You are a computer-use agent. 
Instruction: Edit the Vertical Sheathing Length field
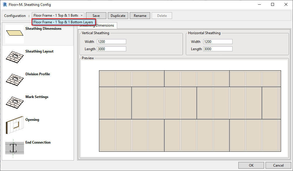(x=111, y=49)
